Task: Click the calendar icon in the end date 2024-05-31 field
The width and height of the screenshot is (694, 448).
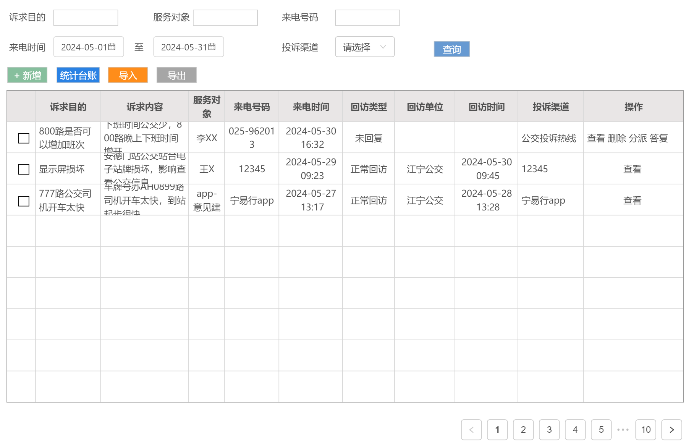Action: pos(212,47)
